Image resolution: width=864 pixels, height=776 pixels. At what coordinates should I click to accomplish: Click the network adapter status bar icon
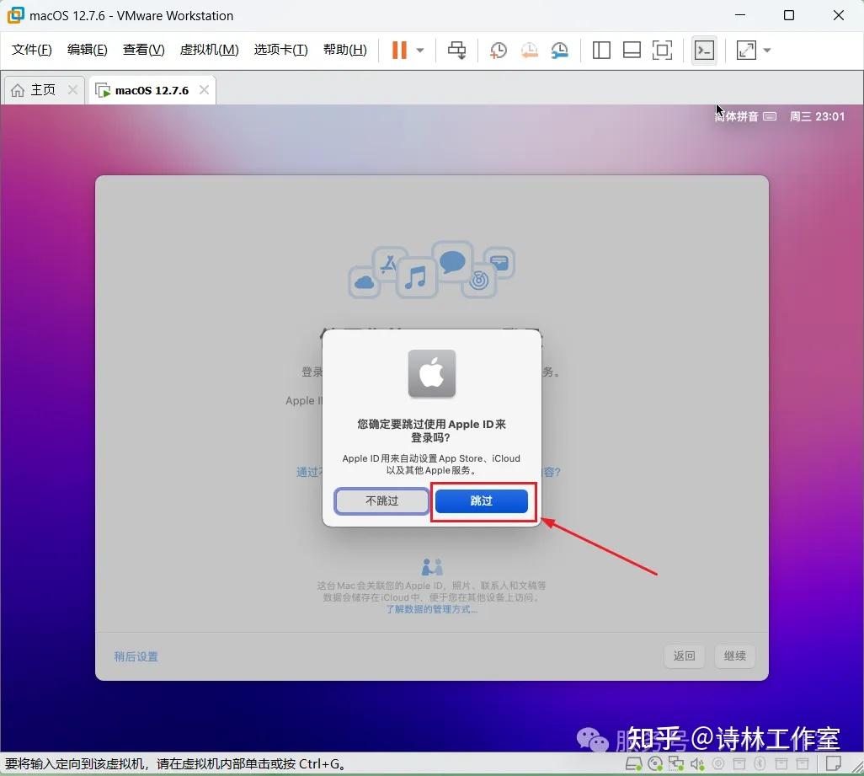pos(676,763)
